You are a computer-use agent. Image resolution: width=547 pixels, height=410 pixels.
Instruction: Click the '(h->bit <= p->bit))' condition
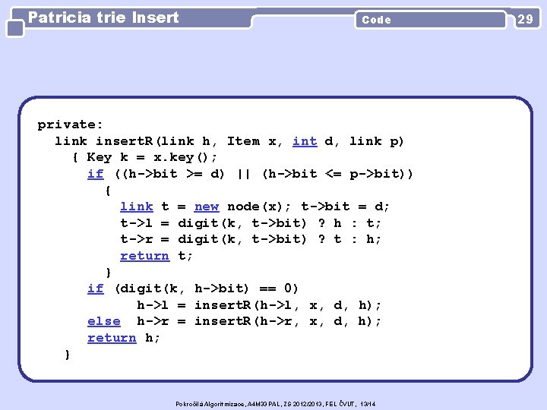(337, 174)
